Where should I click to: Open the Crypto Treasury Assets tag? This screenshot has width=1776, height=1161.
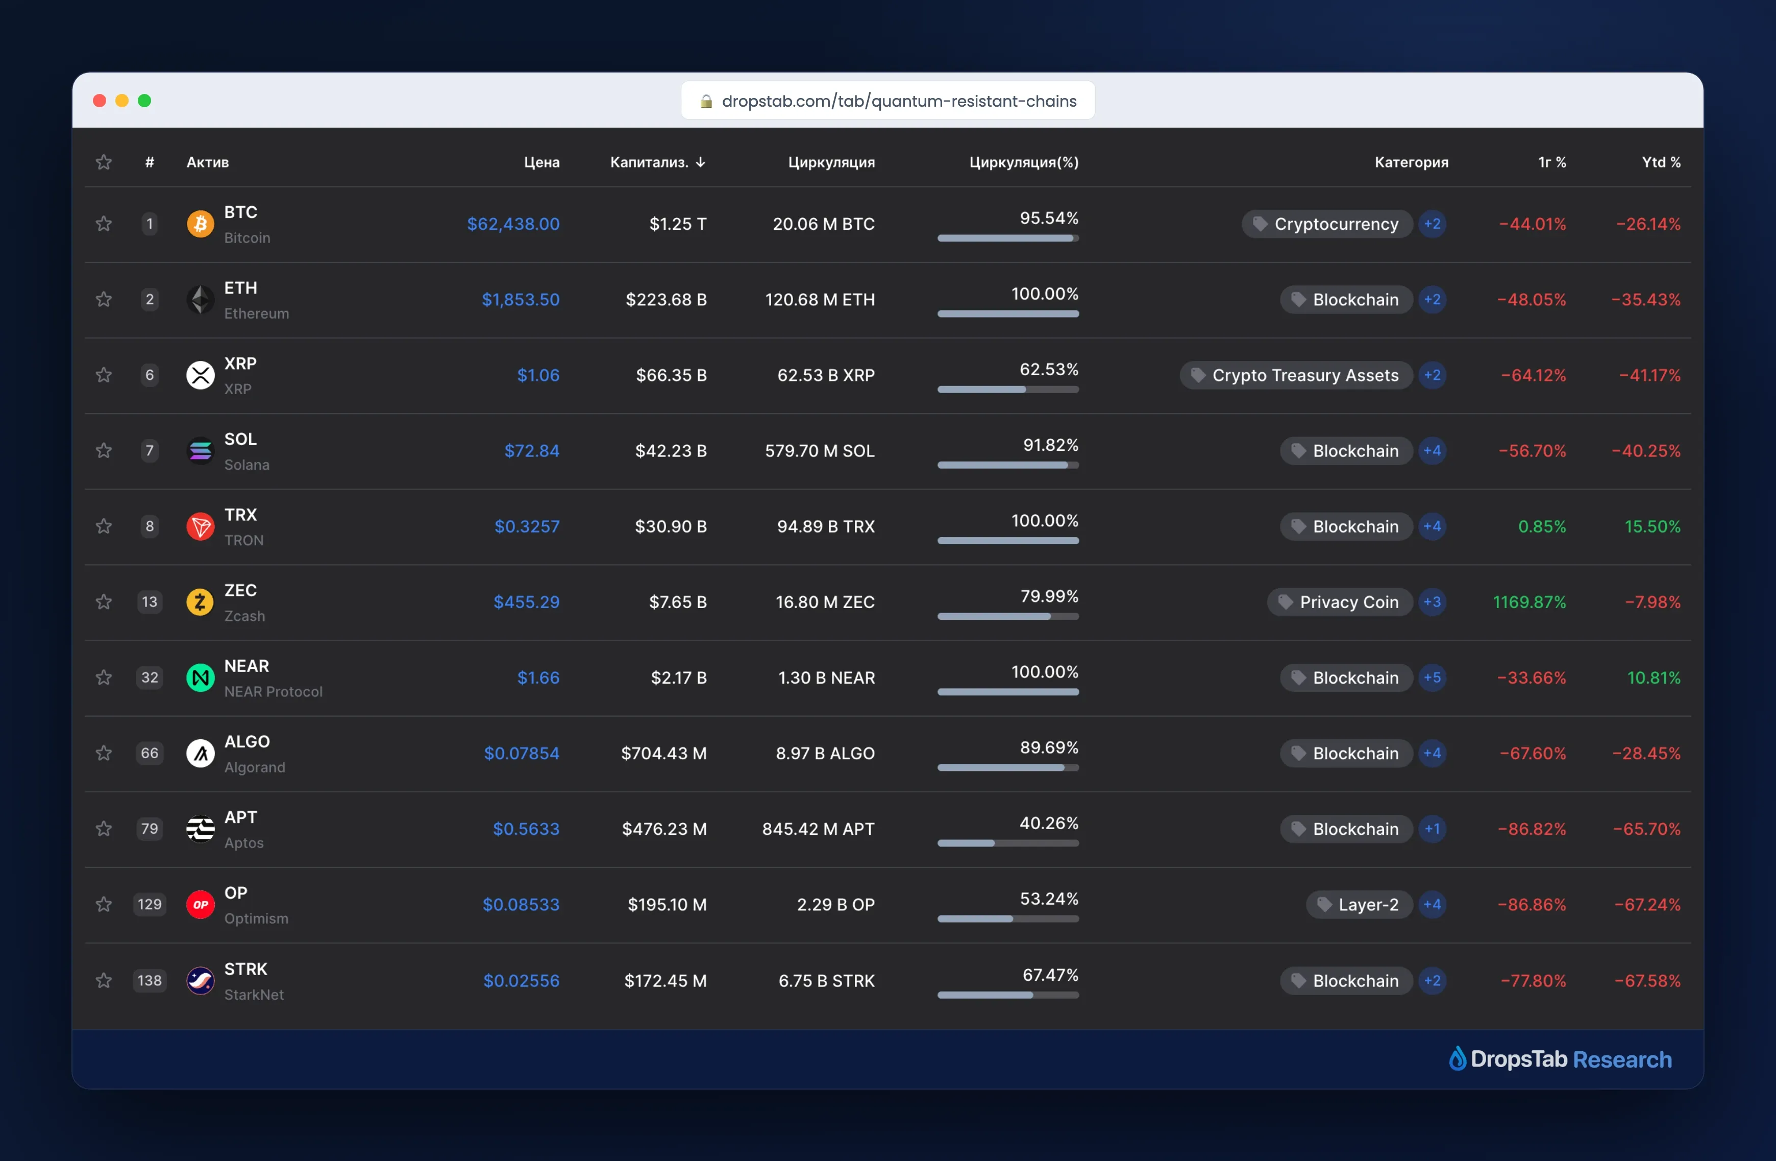(1296, 376)
